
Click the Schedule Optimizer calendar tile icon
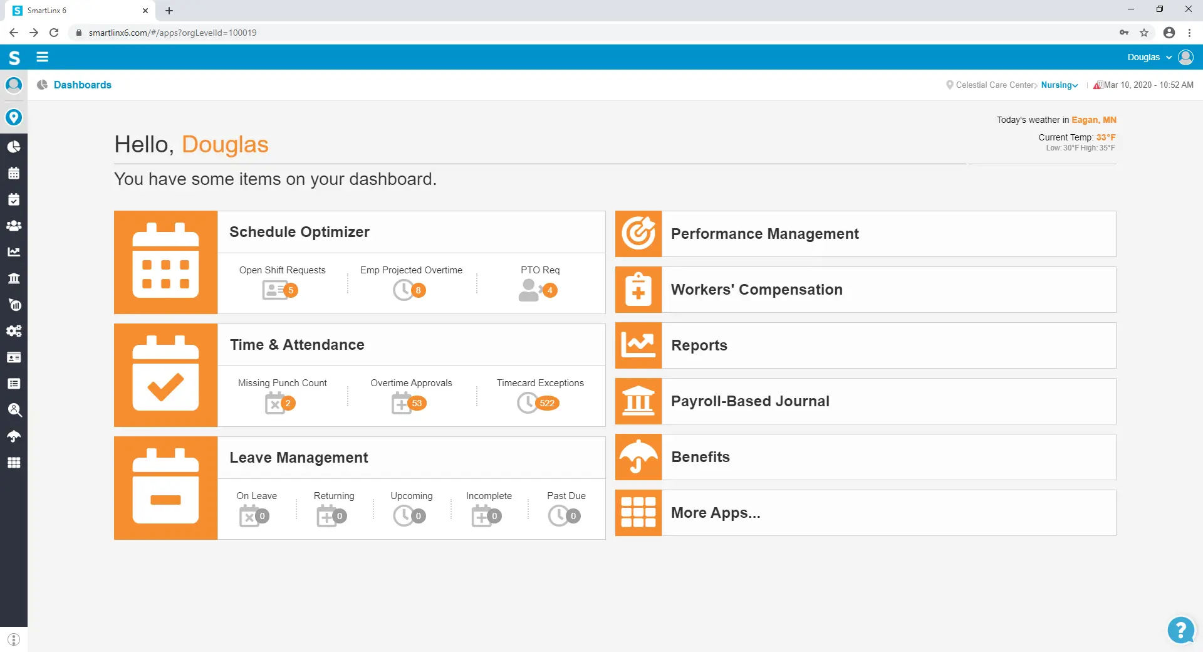165,262
